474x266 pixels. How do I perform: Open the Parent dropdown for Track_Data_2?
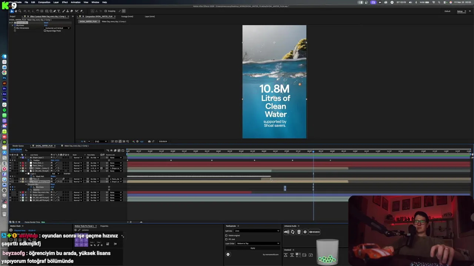116,163
